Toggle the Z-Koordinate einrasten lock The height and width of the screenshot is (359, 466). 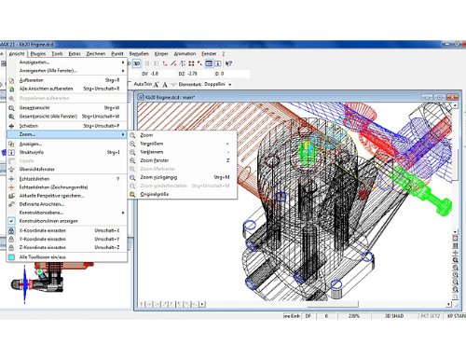11,247
